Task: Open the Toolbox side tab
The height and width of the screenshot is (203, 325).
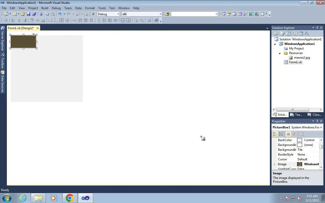Action: tap(3, 61)
